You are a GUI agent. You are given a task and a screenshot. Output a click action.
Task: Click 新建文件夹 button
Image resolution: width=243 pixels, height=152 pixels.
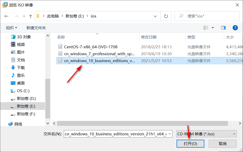click(x=36, y=28)
